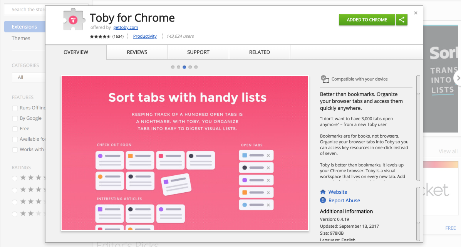Click the Report Abuse link
This screenshot has height=247, width=461.
point(344,200)
